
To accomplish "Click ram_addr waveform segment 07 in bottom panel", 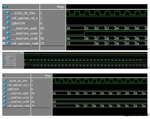I will tap(121, 93).
